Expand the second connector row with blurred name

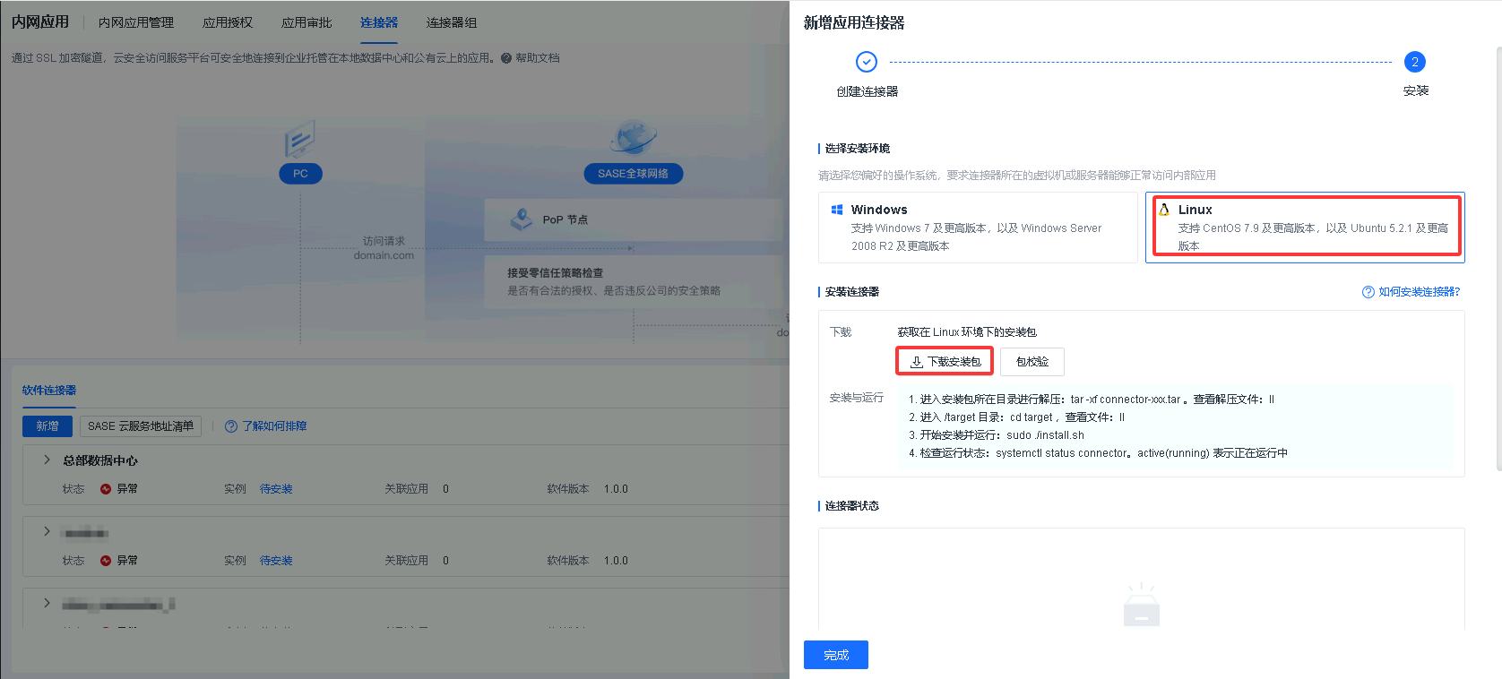(x=47, y=531)
